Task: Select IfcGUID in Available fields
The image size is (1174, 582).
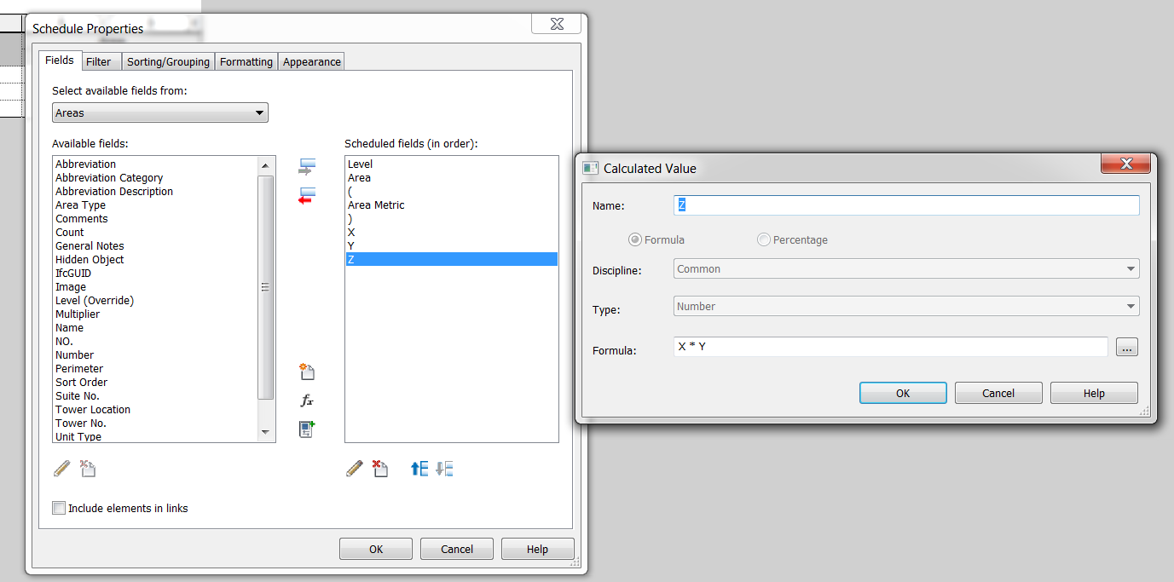Action: tap(73, 274)
